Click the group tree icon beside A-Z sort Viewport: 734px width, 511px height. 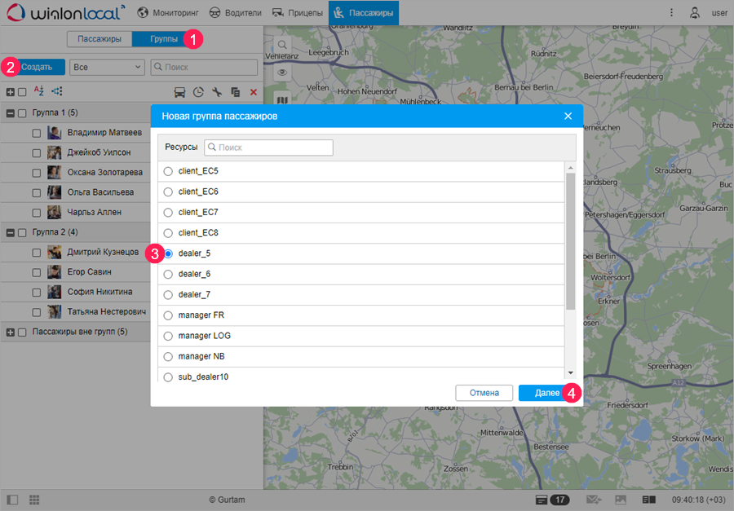click(56, 91)
